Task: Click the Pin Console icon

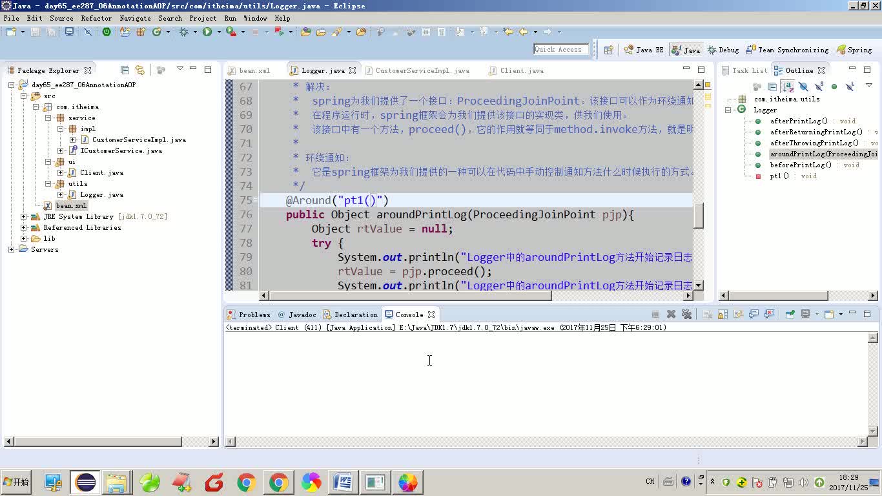Action: pos(790,315)
